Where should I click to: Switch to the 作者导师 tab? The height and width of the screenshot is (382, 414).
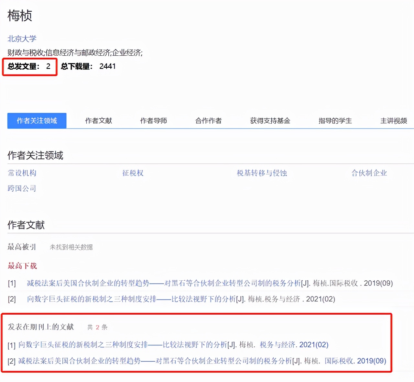[x=153, y=120]
